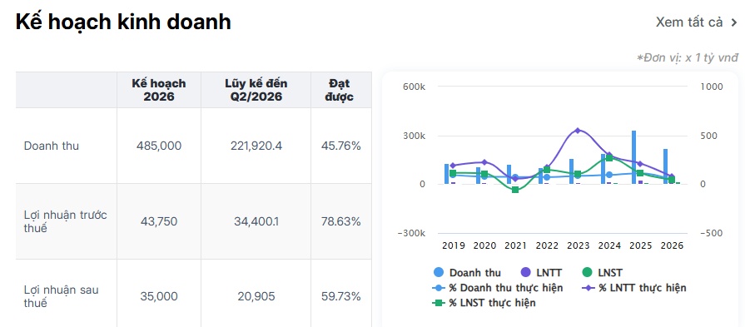Toggle LNTT legend series
Image resolution: width=745 pixels, height=327 pixels.
pos(542,272)
